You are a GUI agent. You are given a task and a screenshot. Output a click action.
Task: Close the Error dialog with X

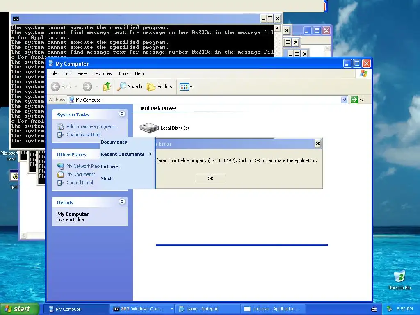(318, 144)
